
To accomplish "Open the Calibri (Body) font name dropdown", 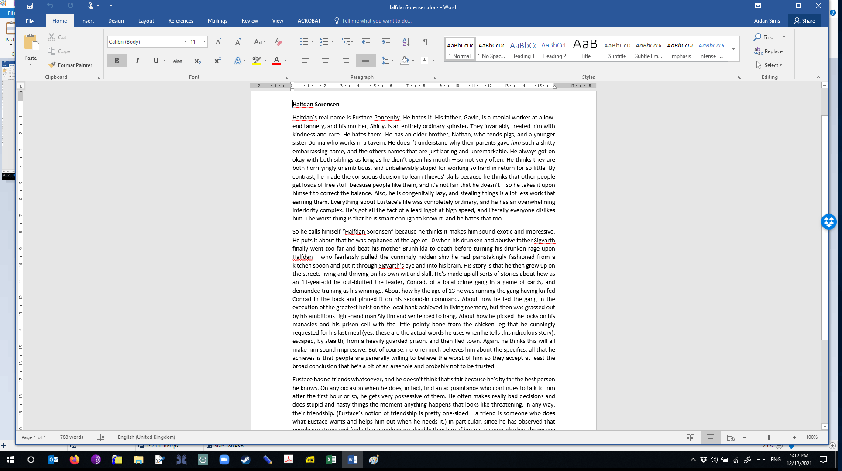I will (x=186, y=42).
